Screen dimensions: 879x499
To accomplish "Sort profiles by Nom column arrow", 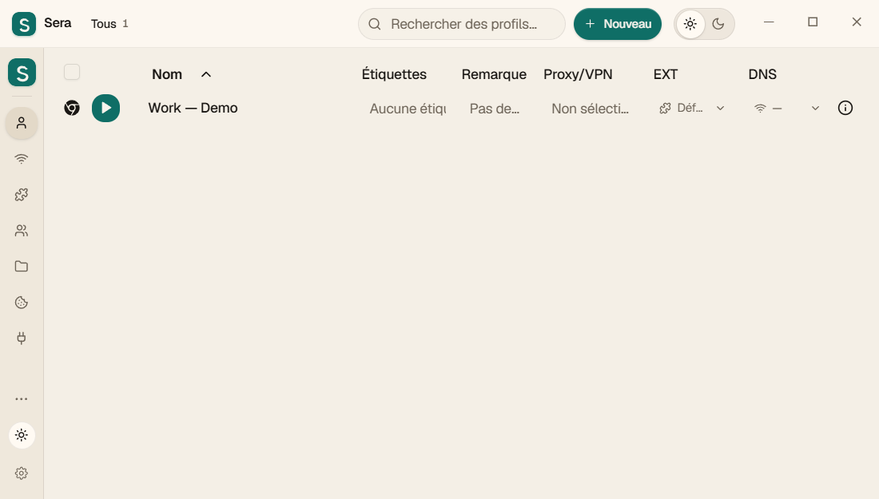I will point(205,74).
